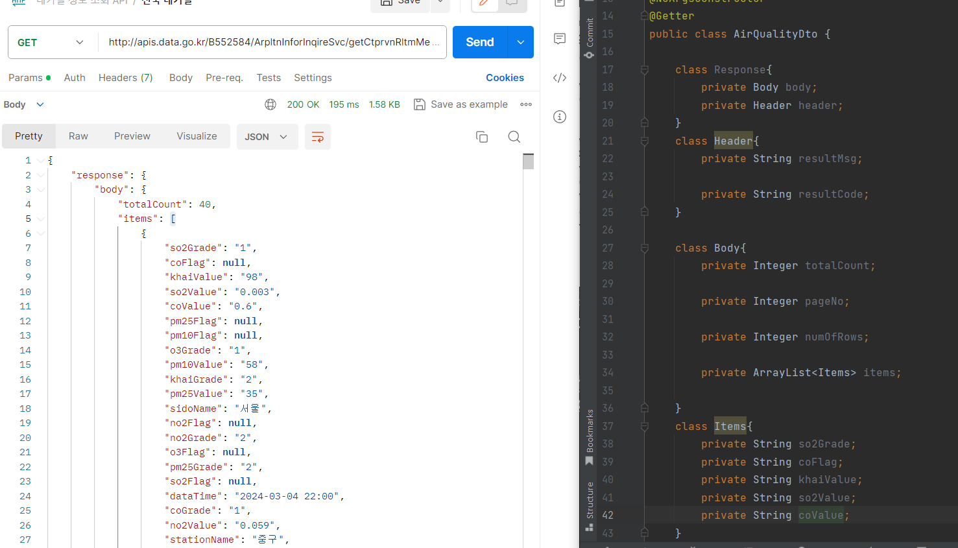Send the API request

[480, 42]
